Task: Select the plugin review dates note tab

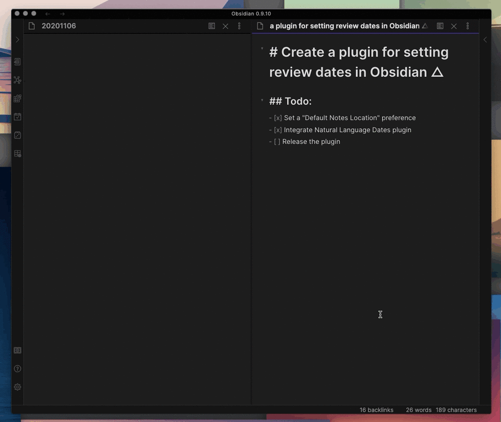Action: tap(342, 26)
